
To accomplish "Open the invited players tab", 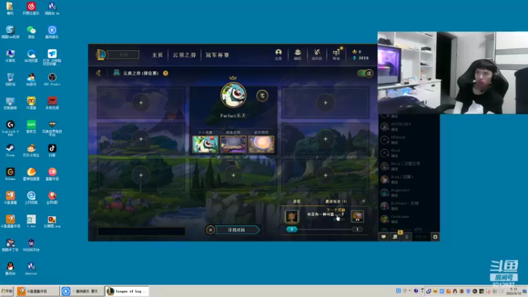I will pos(336,201).
